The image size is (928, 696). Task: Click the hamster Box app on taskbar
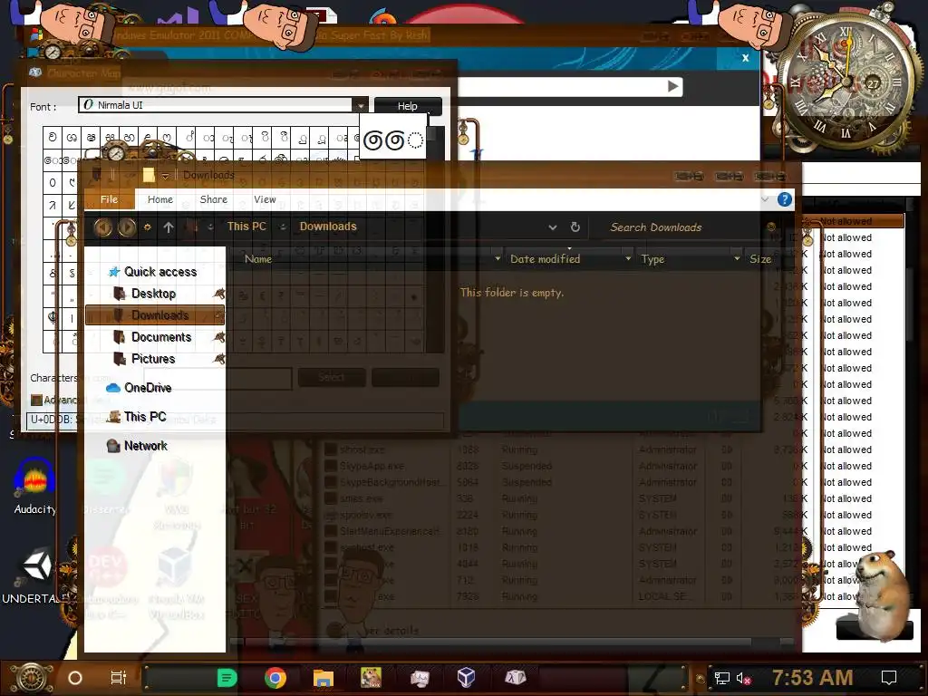(x=371, y=678)
